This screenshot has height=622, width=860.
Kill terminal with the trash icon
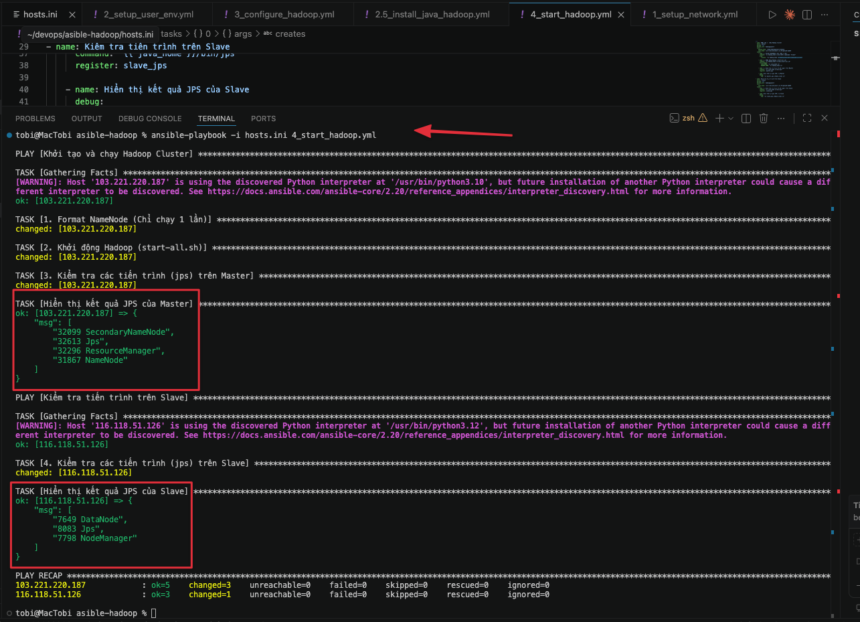click(764, 119)
